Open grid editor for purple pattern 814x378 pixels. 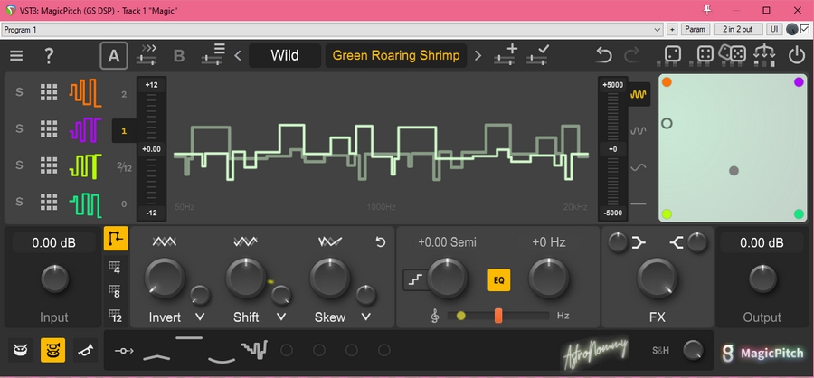click(x=49, y=130)
